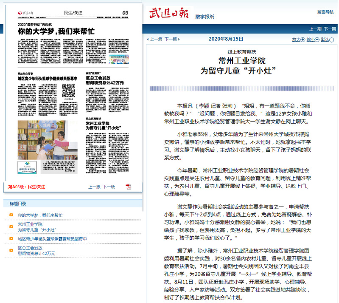
Task: Click 民生/关注 header on page thumbnail
Action: tap(73, 13)
